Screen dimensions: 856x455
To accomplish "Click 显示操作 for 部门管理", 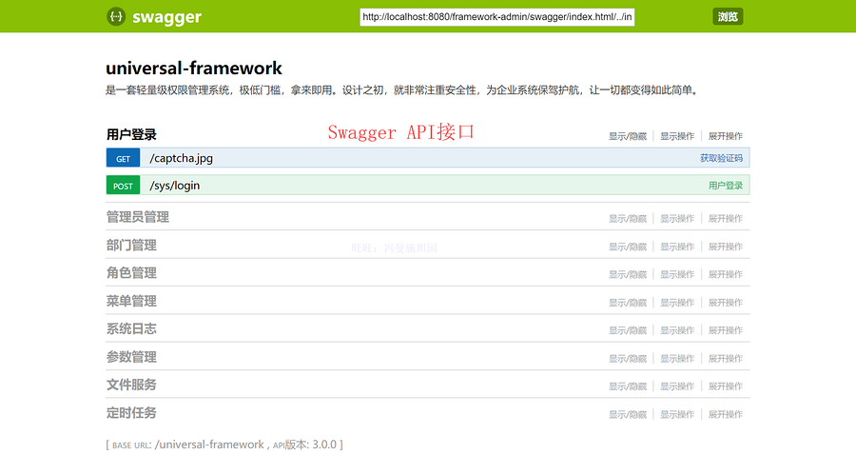I will tap(677, 247).
